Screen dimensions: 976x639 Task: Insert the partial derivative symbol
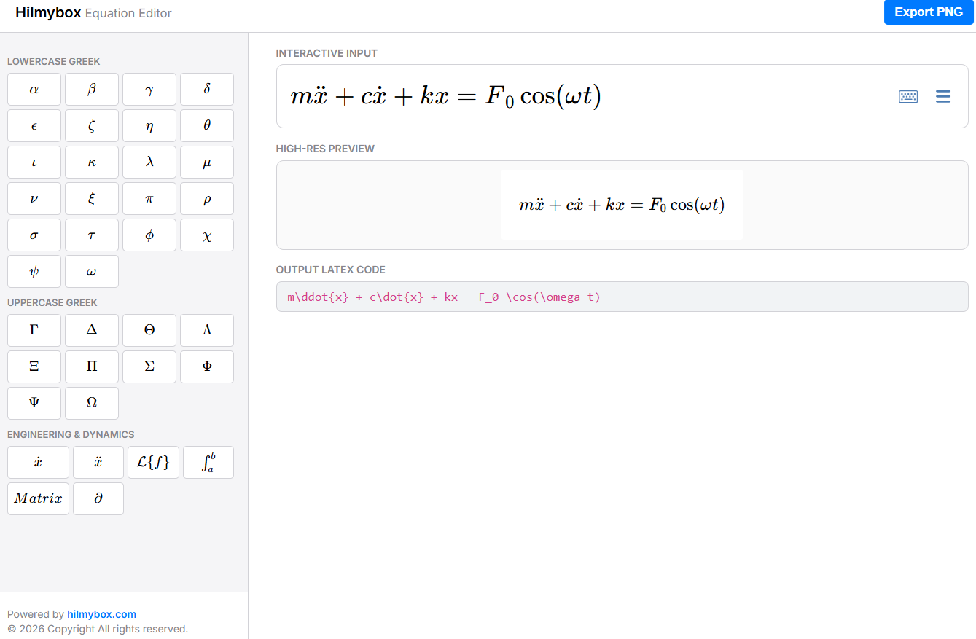click(98, 498)
